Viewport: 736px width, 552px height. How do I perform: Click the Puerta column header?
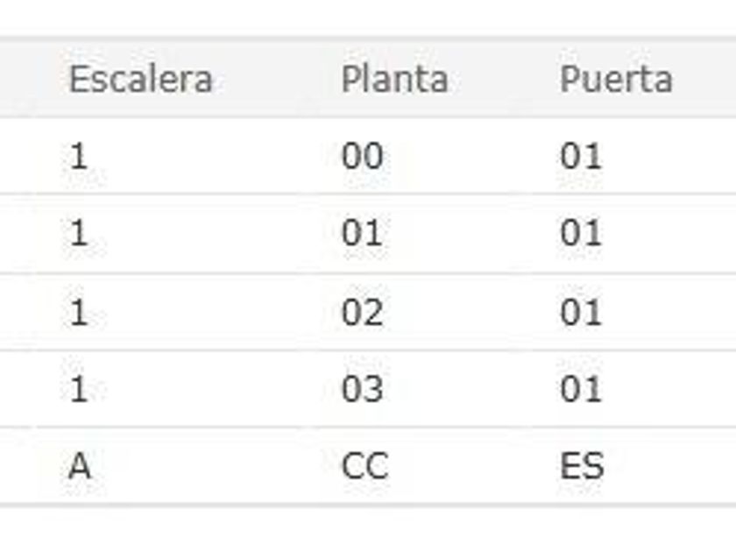[616, 80]
